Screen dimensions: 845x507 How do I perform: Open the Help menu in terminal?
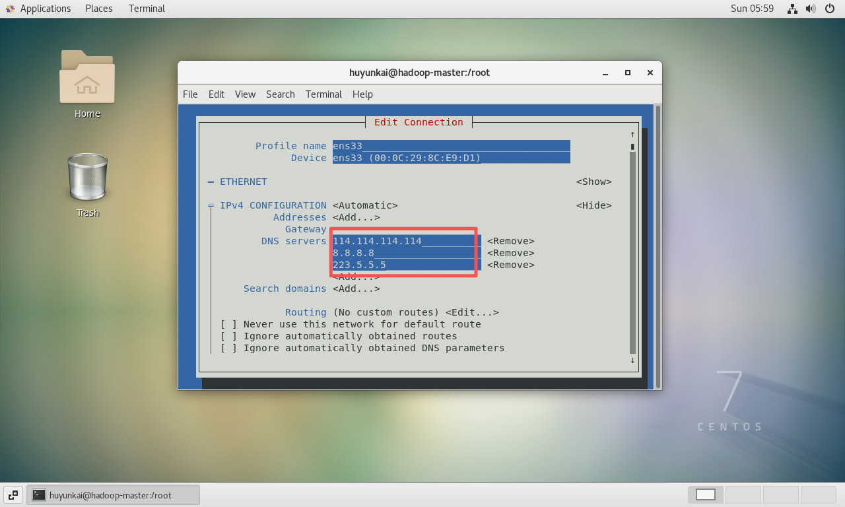coord(362,94)
